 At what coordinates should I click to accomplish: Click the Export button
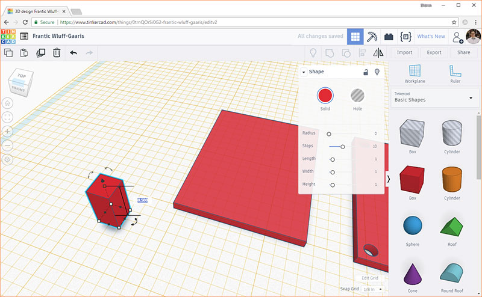434,53
